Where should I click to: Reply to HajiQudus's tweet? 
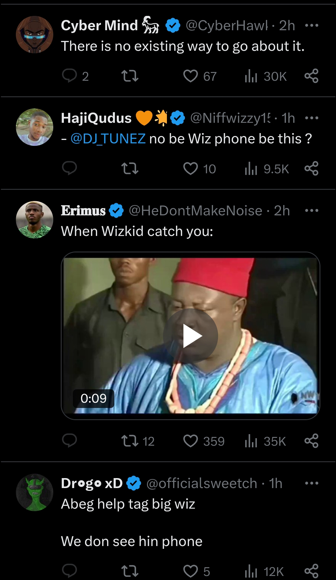pyautogui.click(x=69, y=168)
